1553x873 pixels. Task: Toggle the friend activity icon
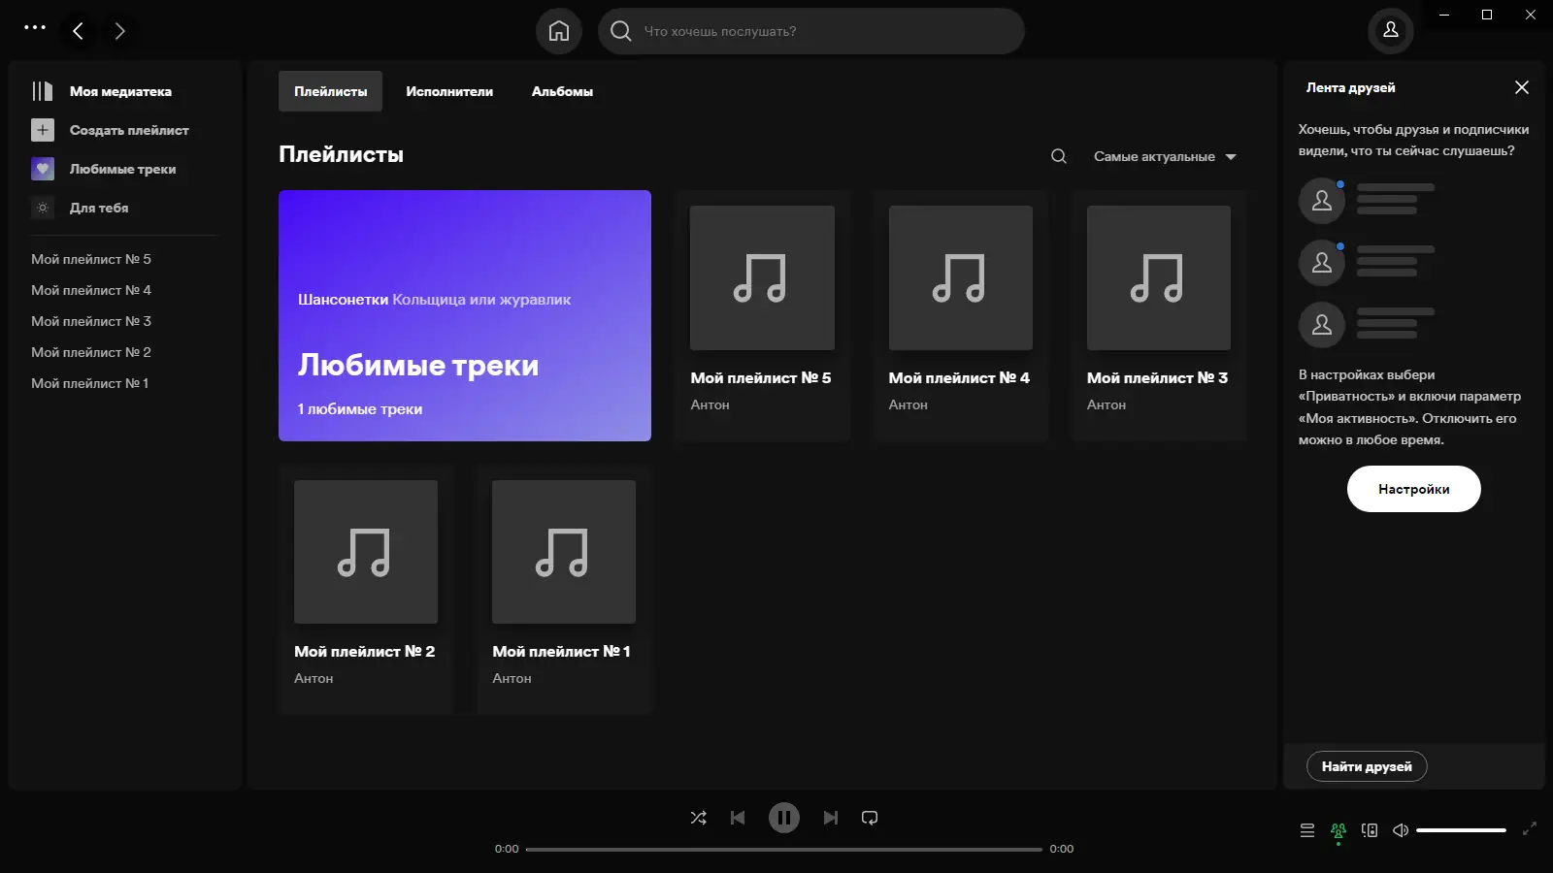coord(1338,830)
